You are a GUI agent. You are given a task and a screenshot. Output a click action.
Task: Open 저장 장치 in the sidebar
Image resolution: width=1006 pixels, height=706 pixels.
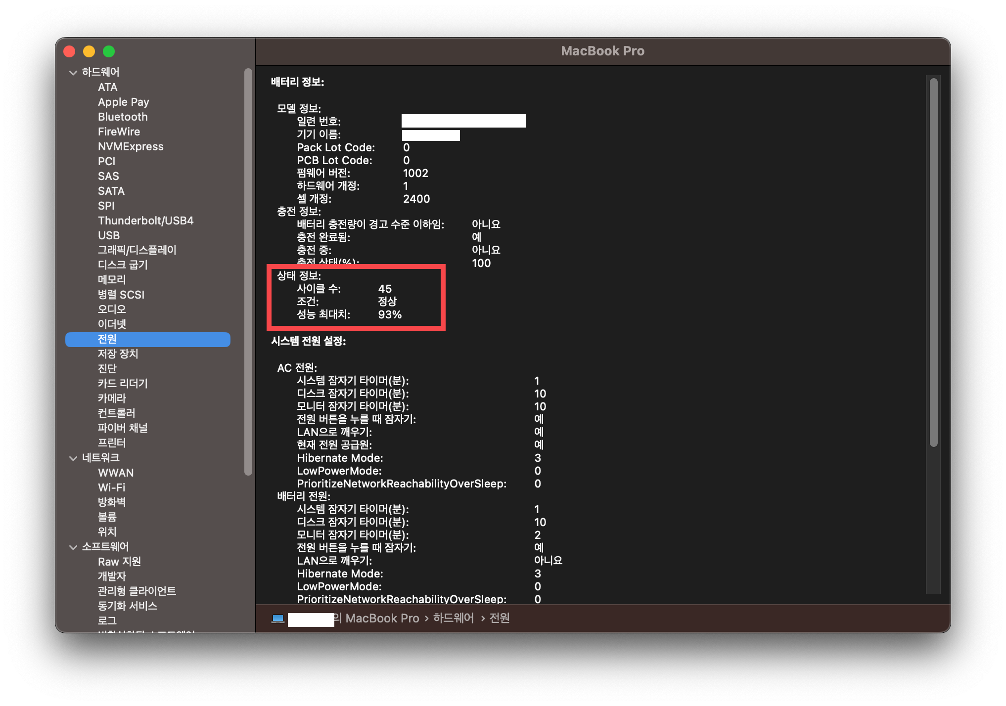tap(118, 354)
